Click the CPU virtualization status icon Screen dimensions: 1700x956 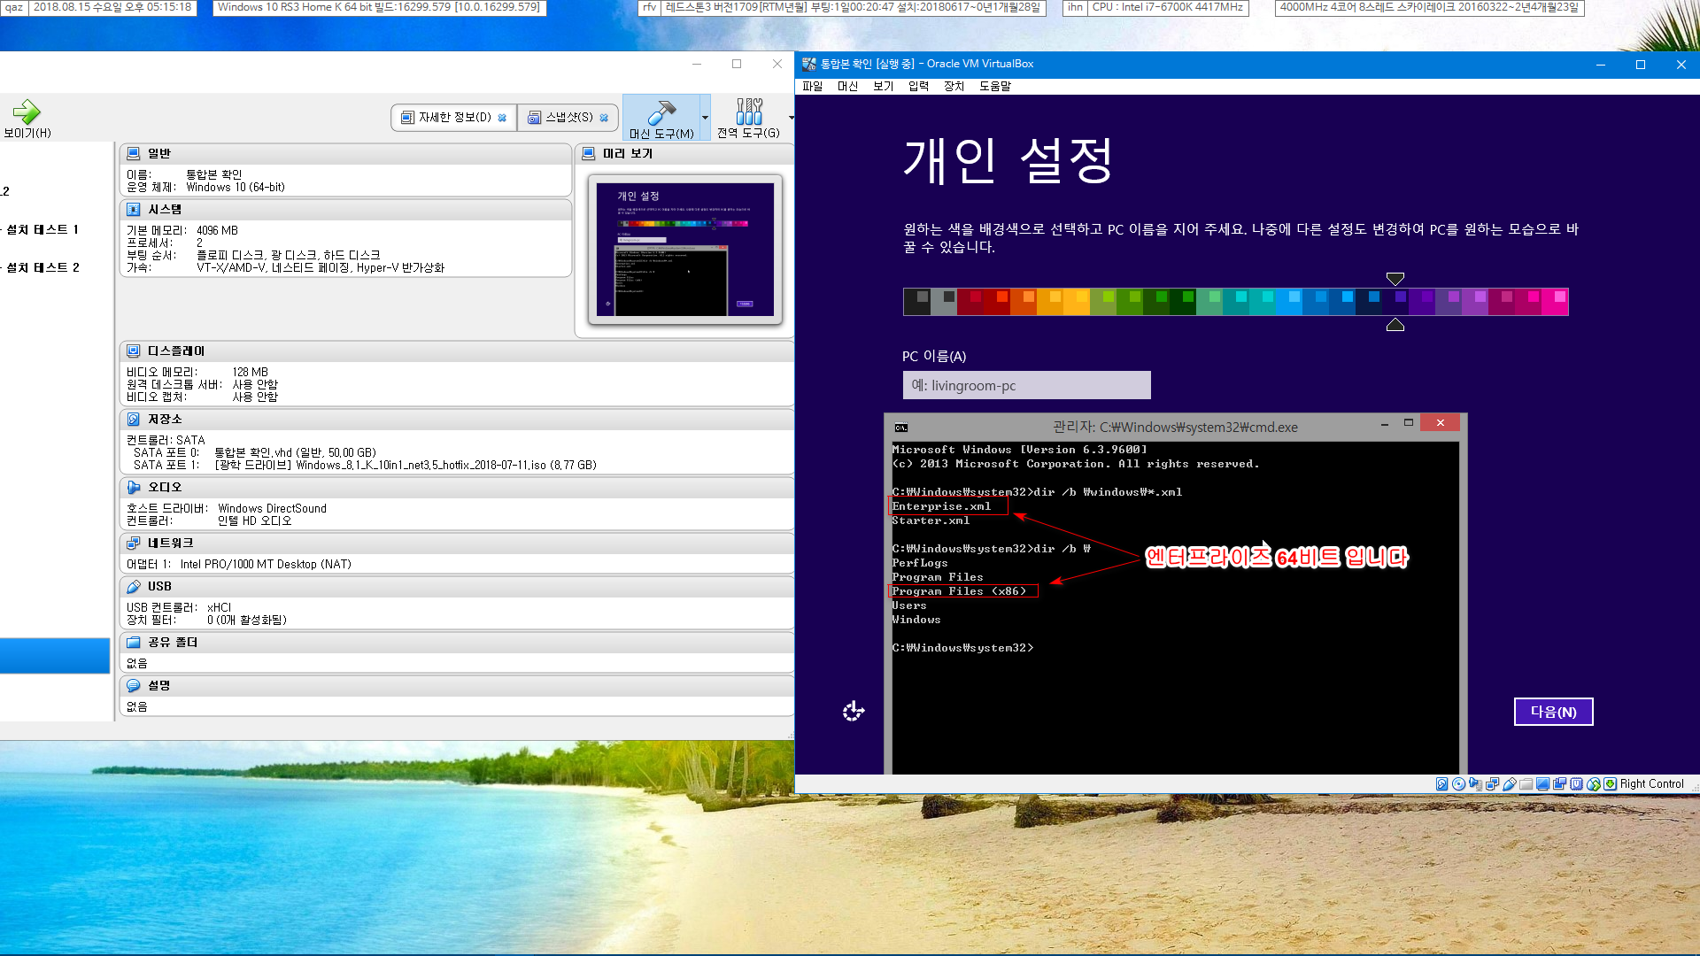1576,783
